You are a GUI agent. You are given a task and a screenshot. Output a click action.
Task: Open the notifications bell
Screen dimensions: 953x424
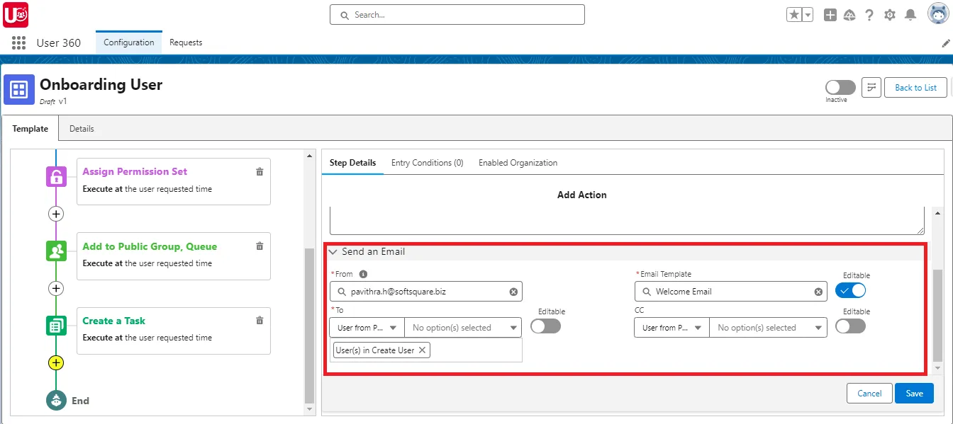[910, 14]
